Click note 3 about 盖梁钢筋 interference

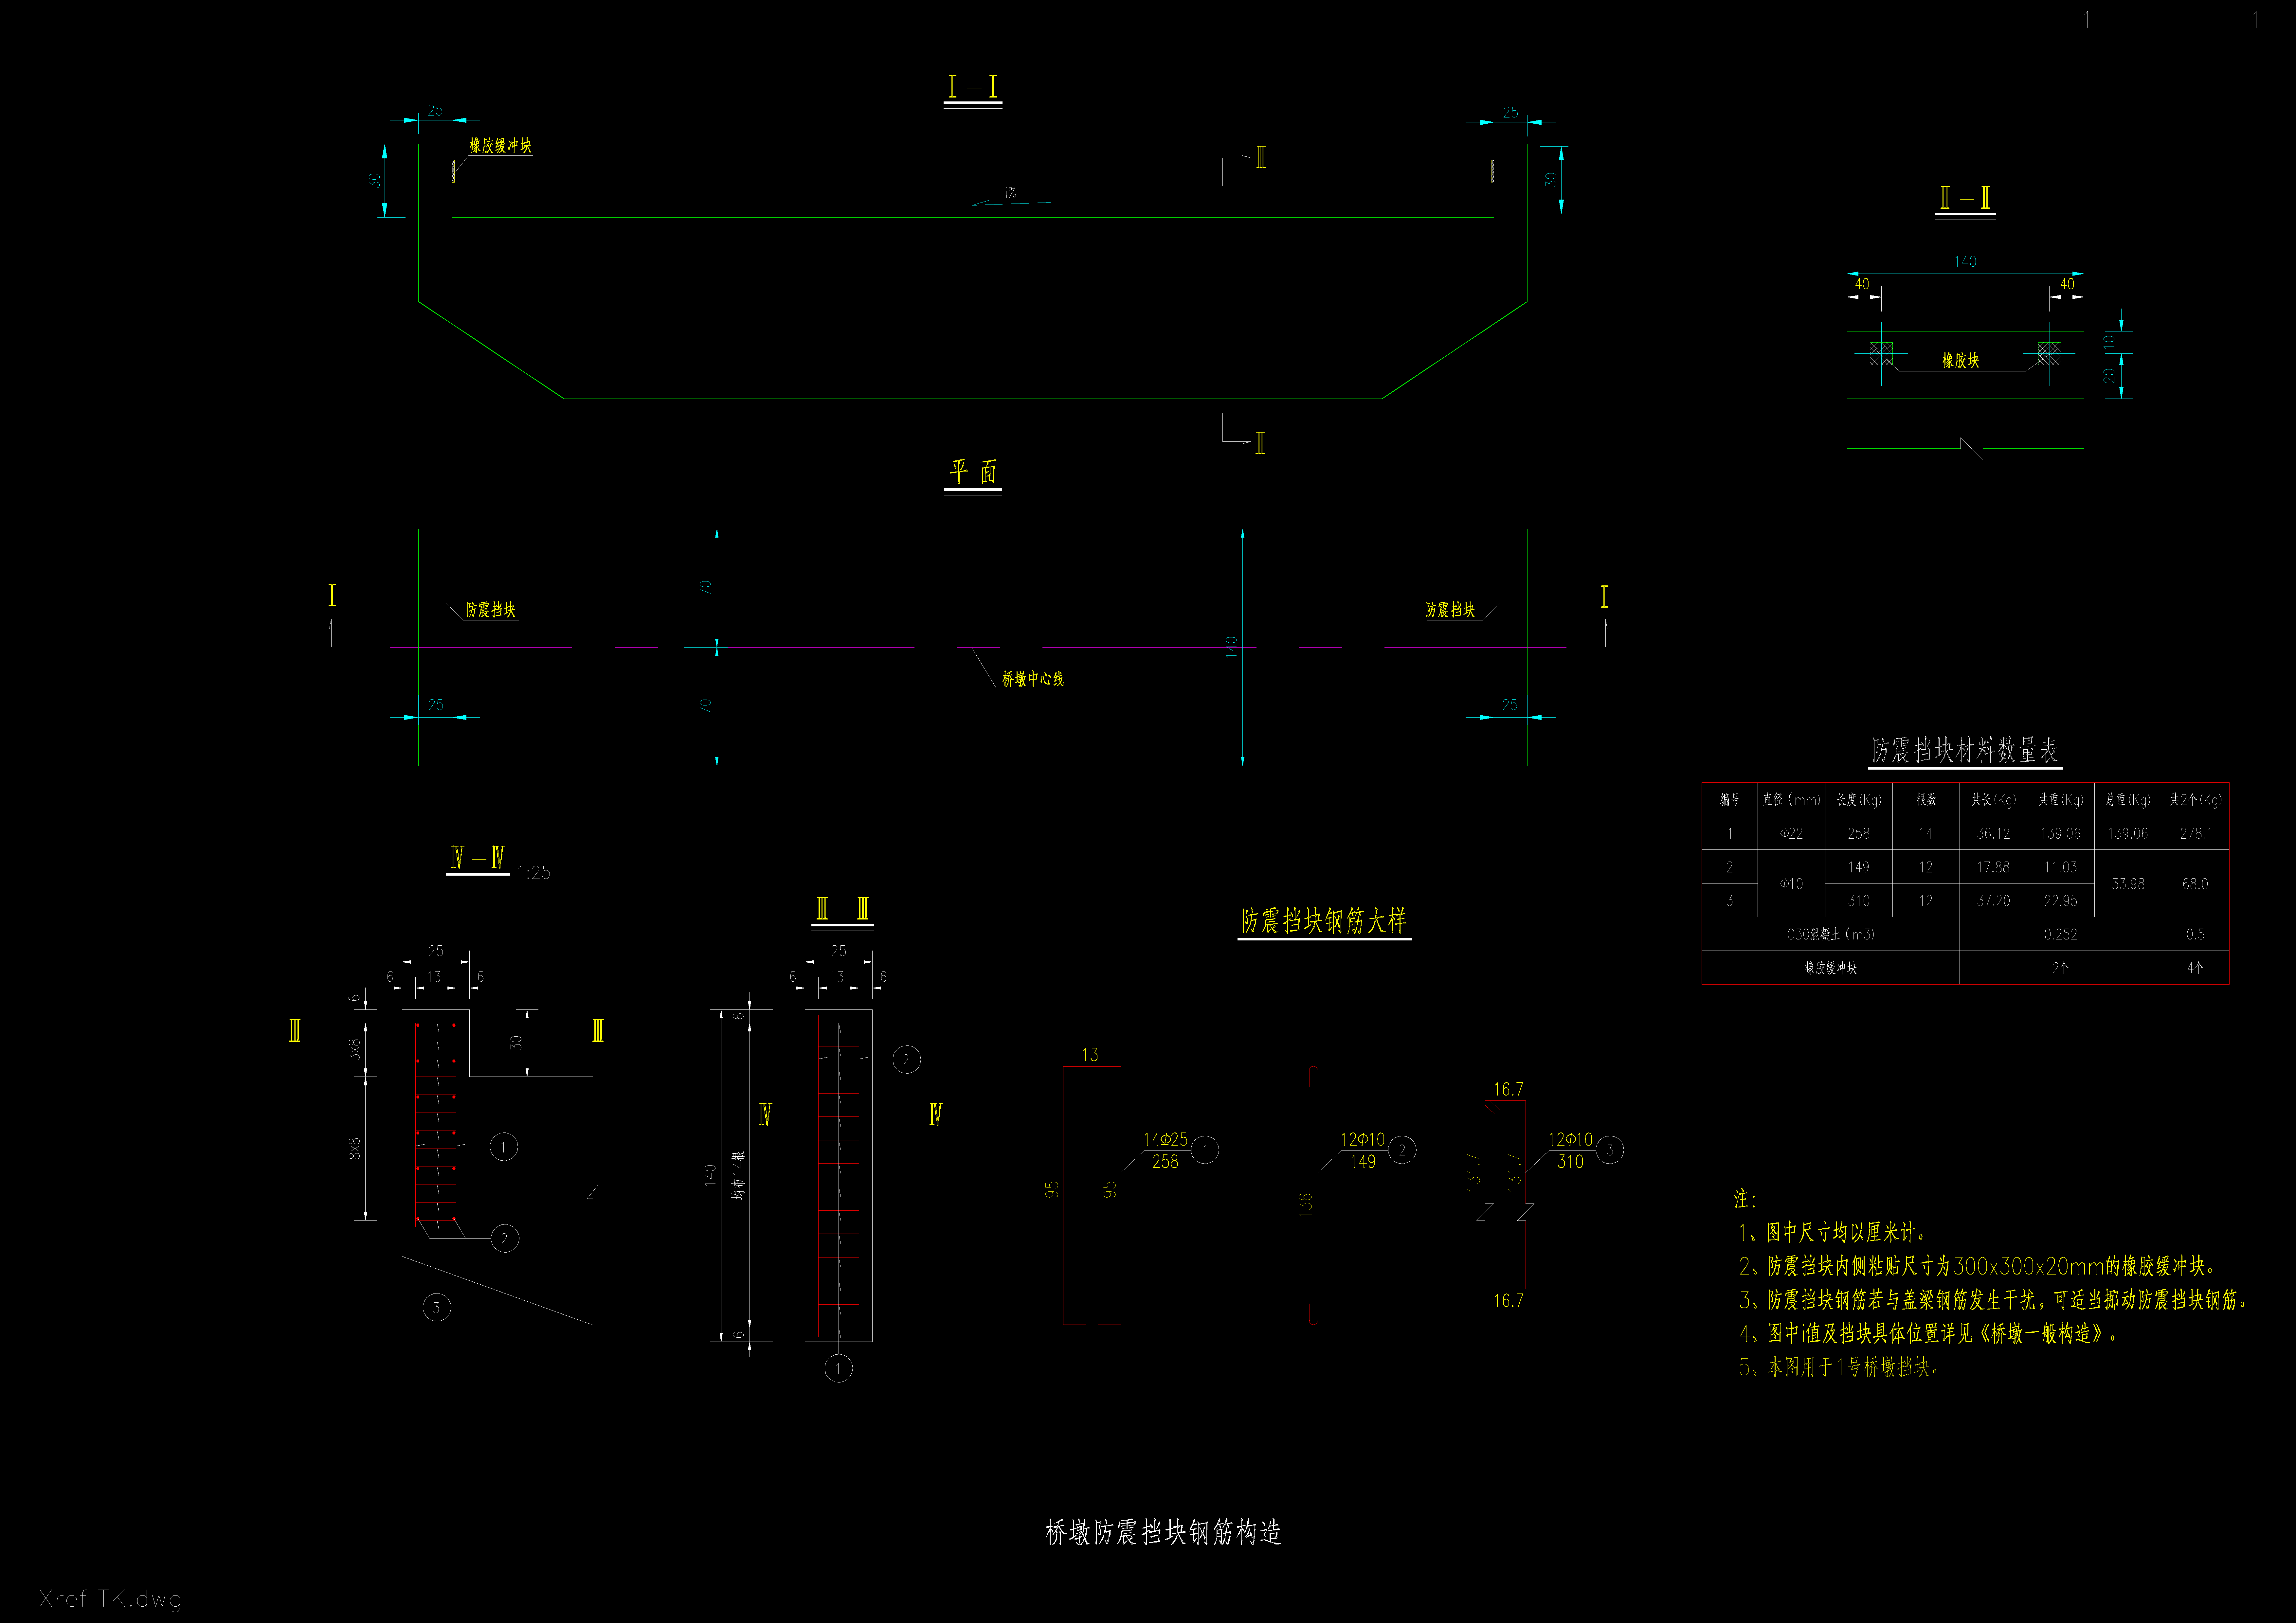1994,1300
